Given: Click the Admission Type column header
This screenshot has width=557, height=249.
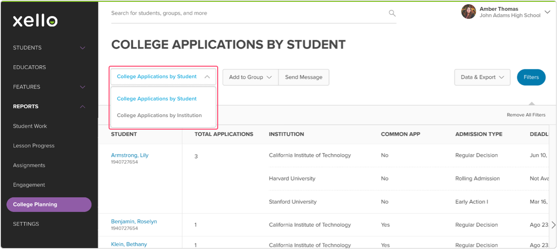Looking at the screenshot, I should point(479,134).
